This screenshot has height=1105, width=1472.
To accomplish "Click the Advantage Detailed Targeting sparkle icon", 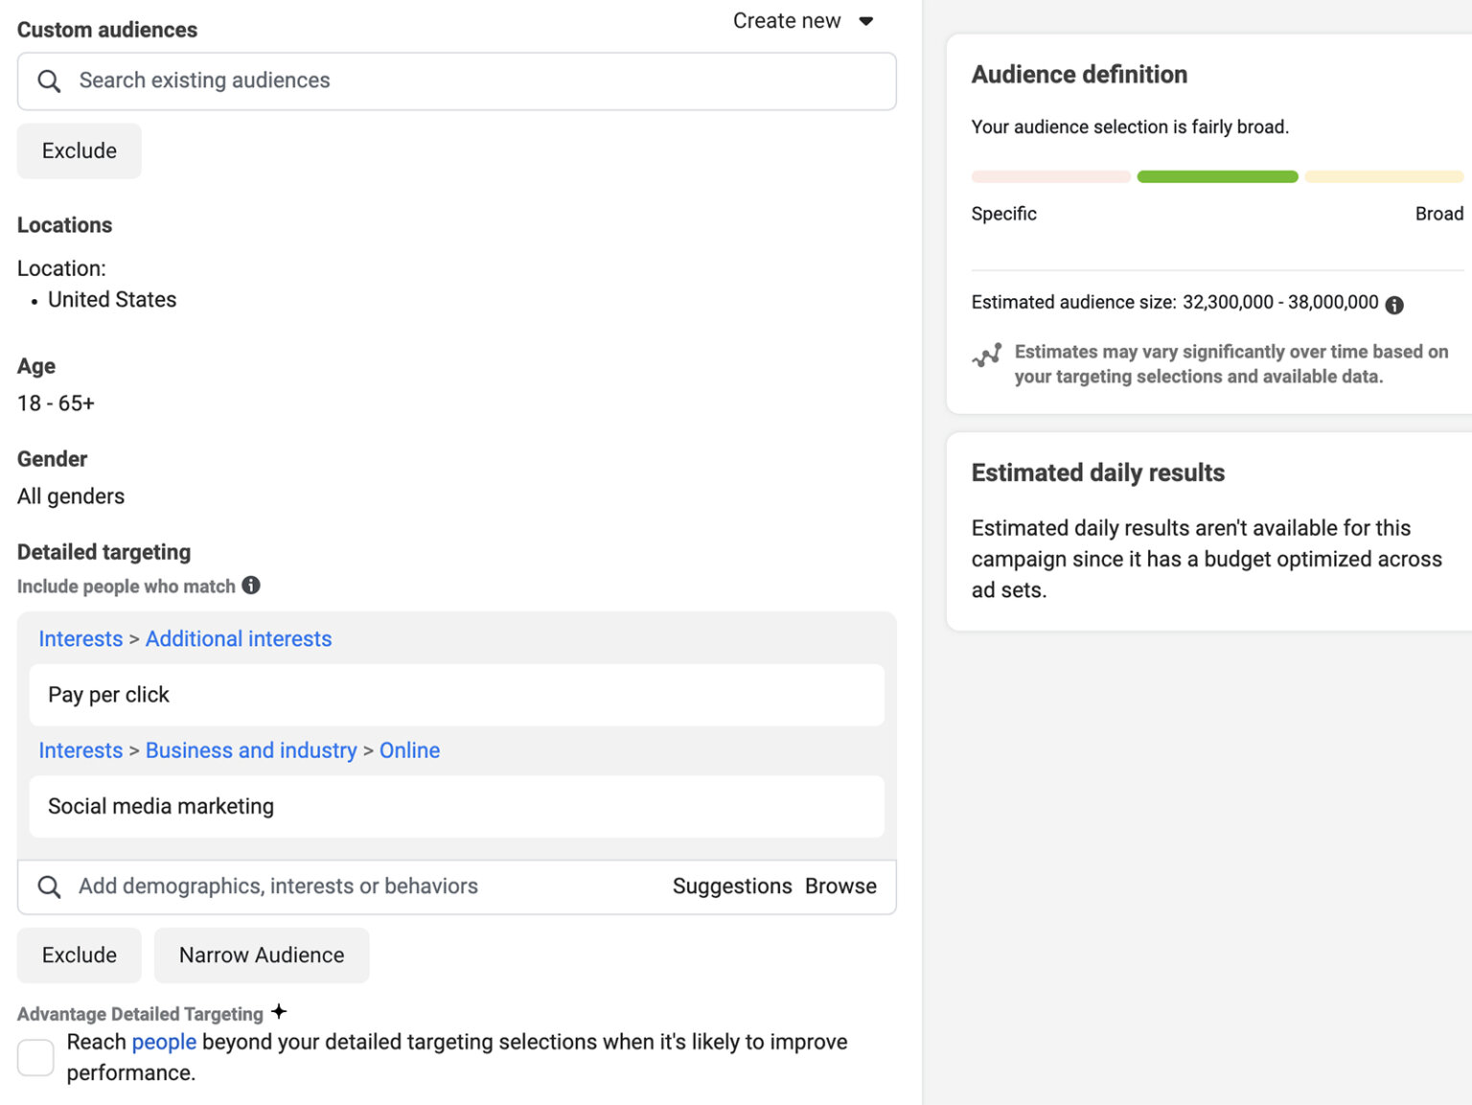I will pyautogui.click(x=279, y=1011).
